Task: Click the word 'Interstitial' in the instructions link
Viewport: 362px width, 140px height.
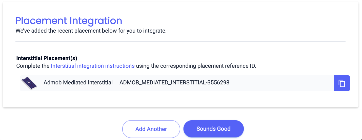Action: pos(63,66)
